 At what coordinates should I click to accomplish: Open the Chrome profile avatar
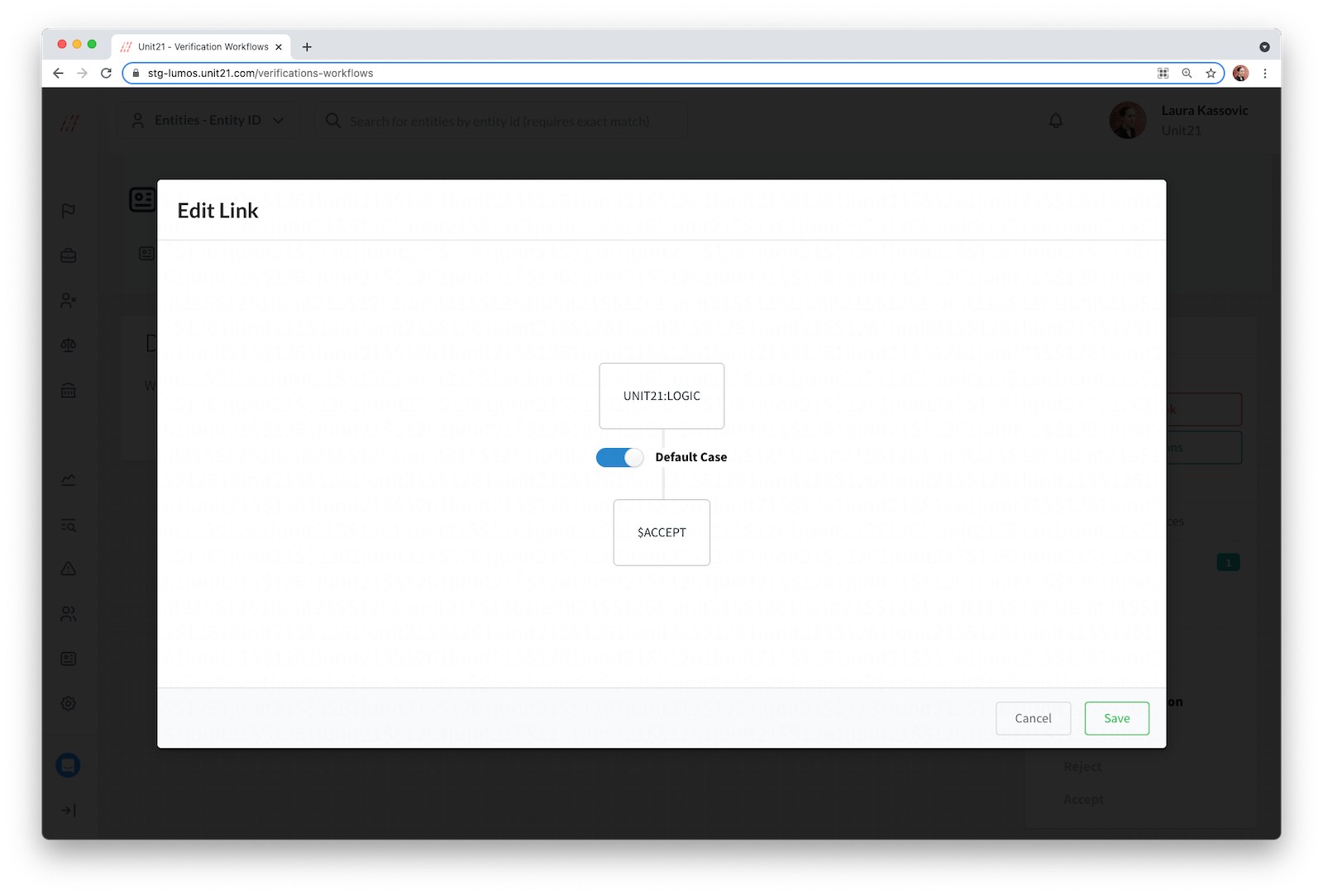1240,73
